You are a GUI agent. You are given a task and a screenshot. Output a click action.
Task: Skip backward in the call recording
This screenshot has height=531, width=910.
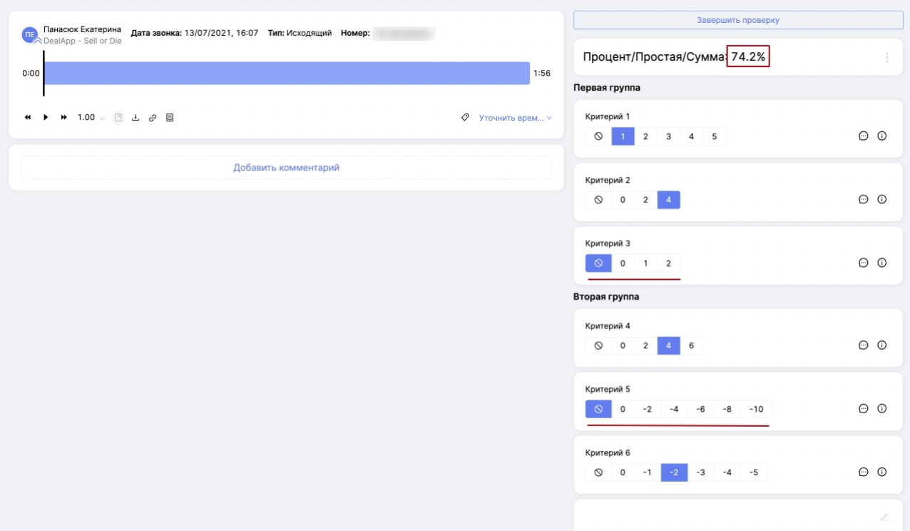28,118
